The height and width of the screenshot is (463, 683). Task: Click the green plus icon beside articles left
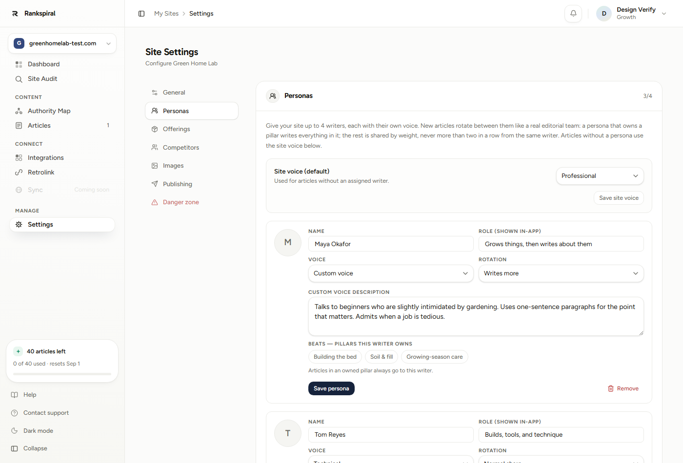pos(18,351)
